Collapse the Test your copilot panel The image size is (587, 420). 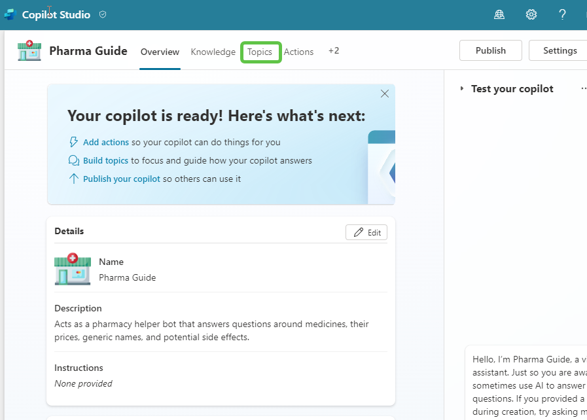pyautogui.click(x=461, y=89)
